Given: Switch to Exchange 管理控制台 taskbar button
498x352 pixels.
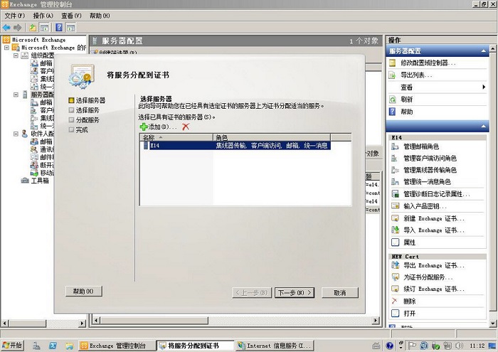Looking at the screenshot, I should pyautogui.click(x=117, y=346).
